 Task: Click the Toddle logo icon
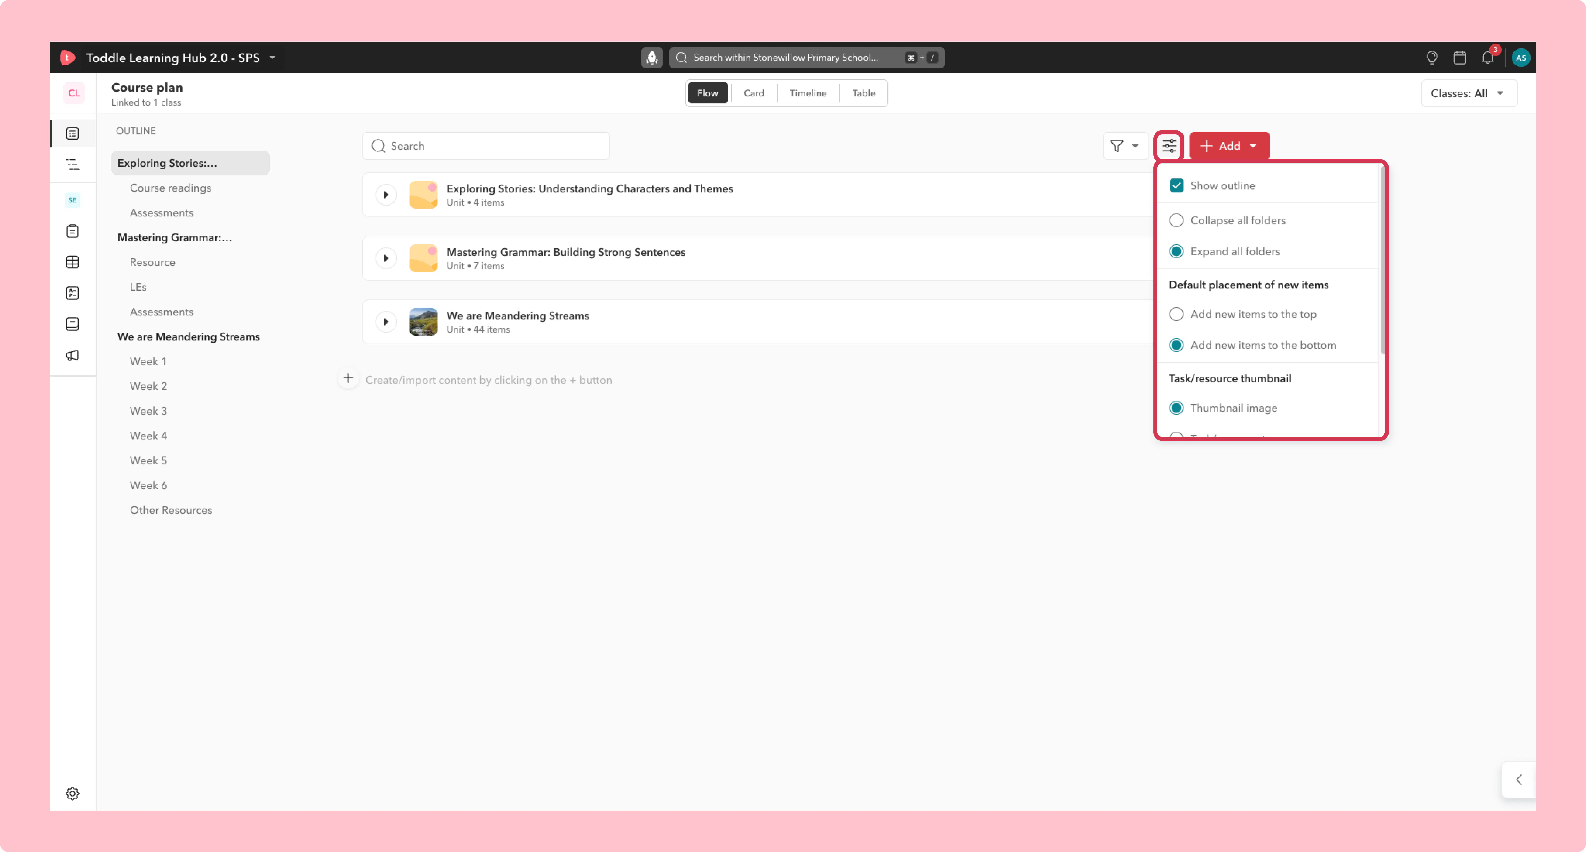point(67,57)
